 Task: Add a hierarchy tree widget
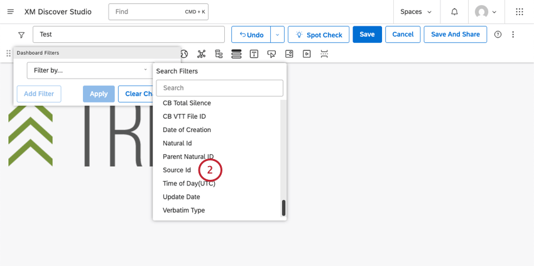[x=219, y=54]
